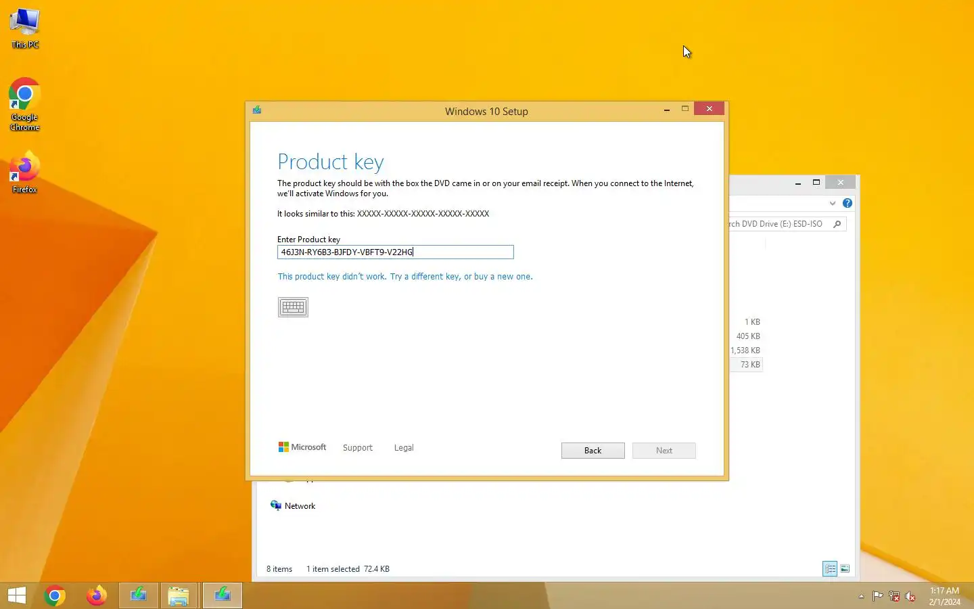
Task: Open Explorer help question mark icon
Action: (x=848, y=203)
